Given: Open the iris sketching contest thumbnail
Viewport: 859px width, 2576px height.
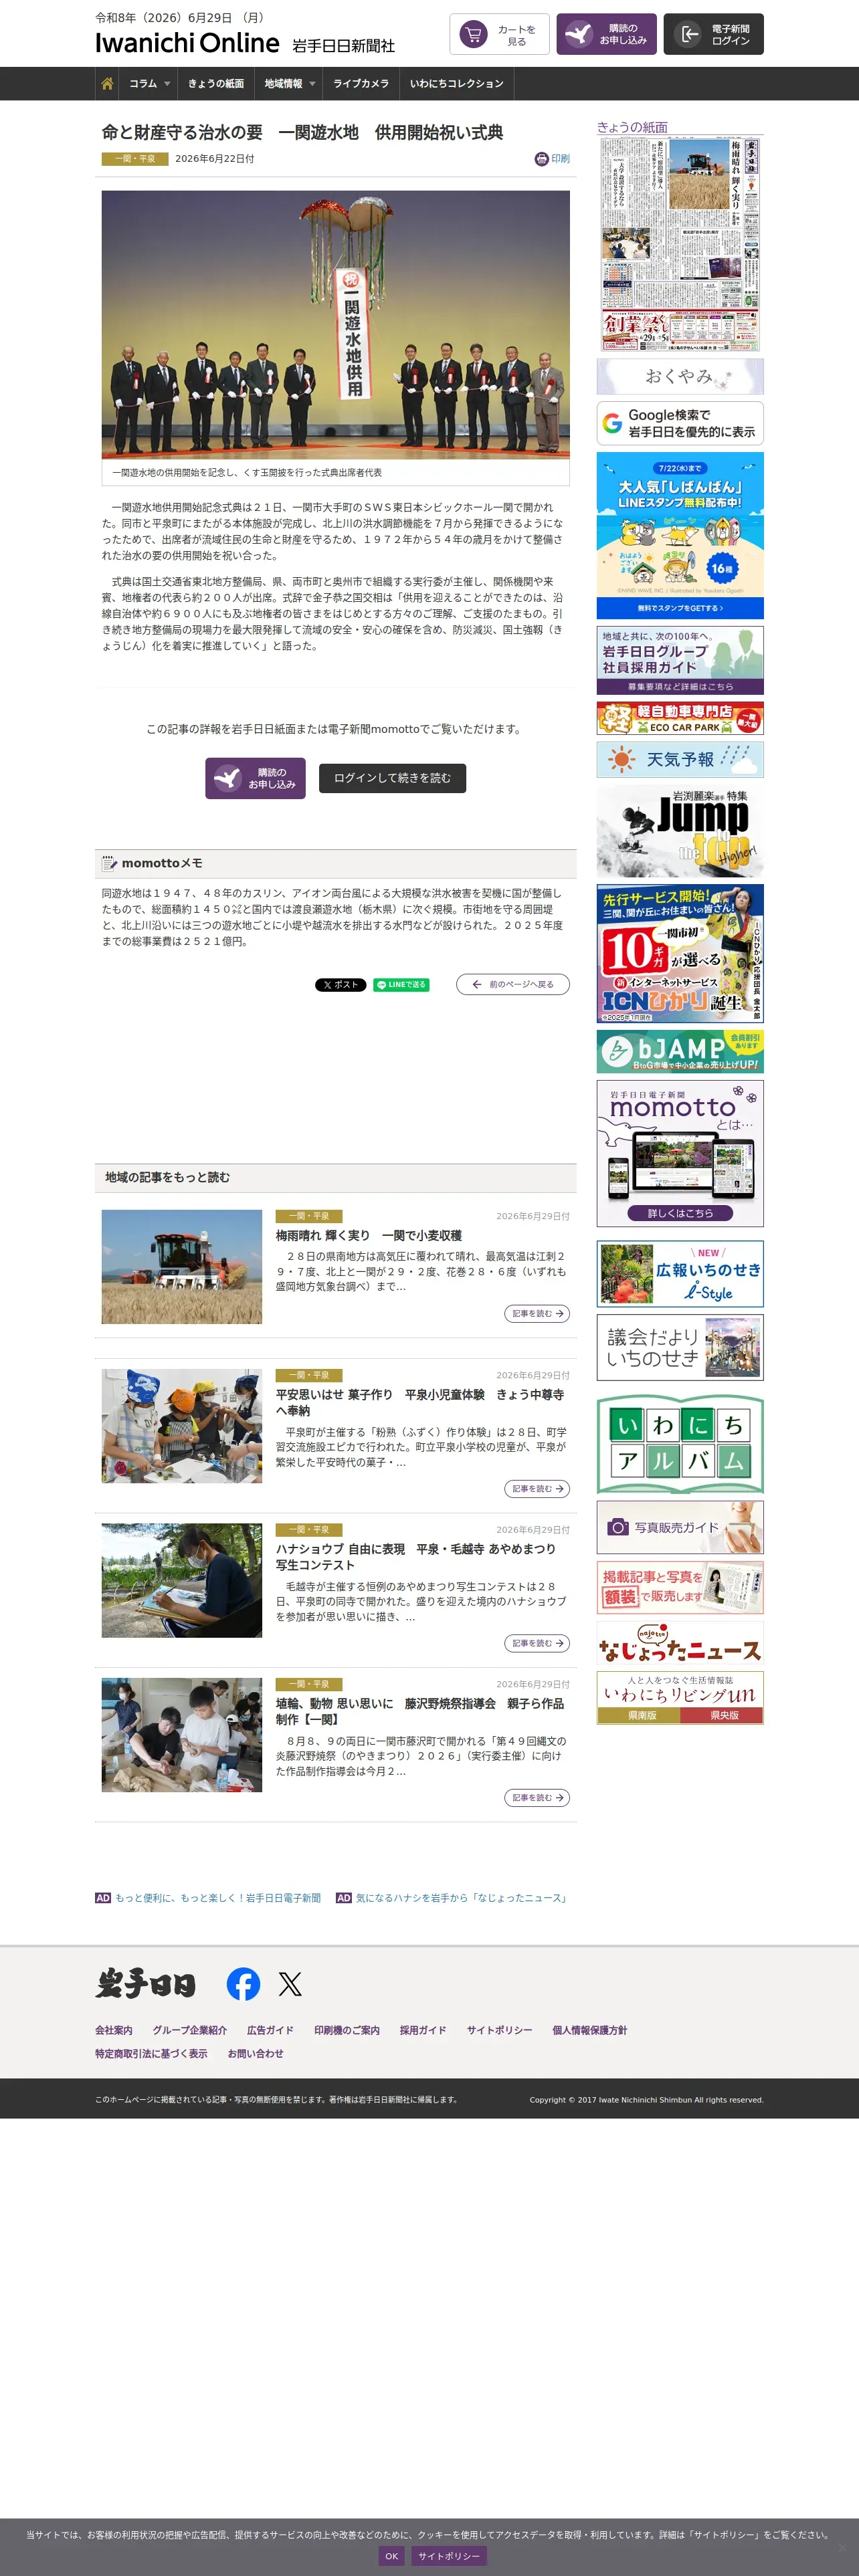Looking at the screenshot, I should point(182,1580).
